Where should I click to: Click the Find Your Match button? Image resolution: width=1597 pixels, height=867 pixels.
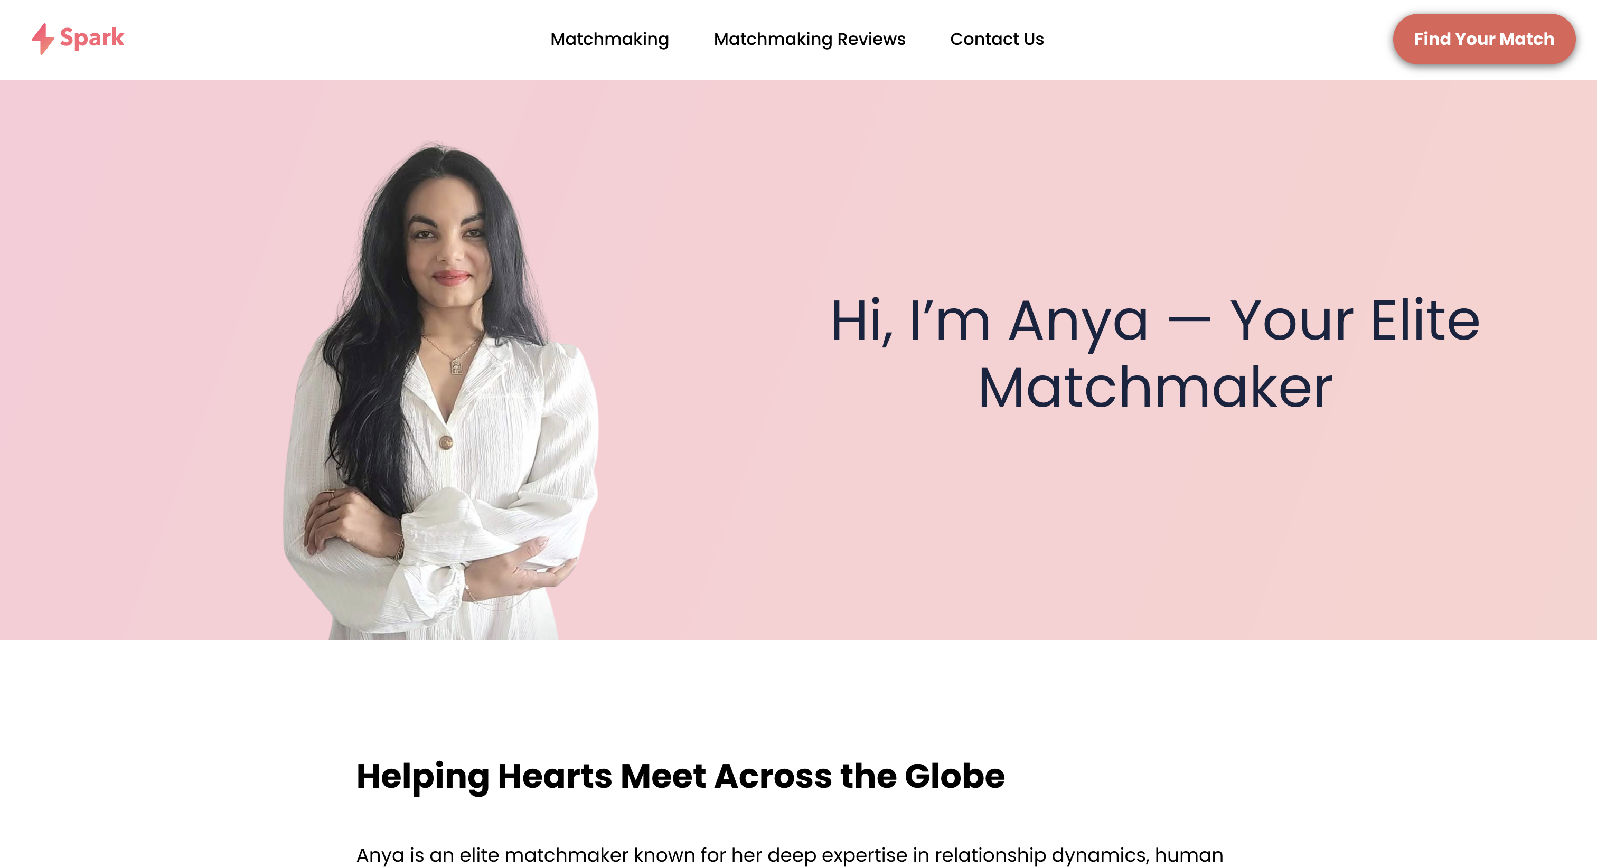1483,39
